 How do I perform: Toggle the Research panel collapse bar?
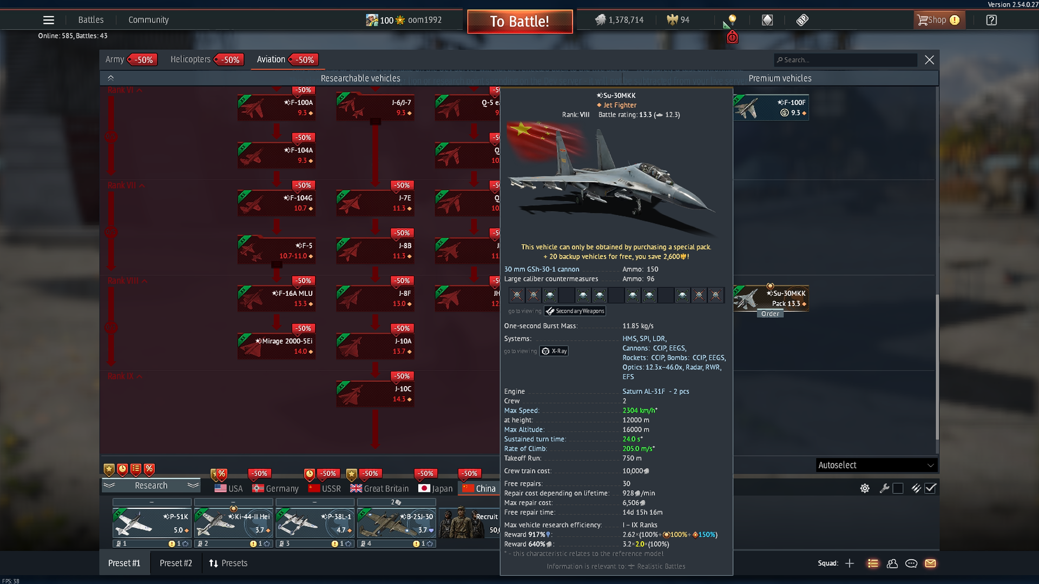[x=151, y=486]
